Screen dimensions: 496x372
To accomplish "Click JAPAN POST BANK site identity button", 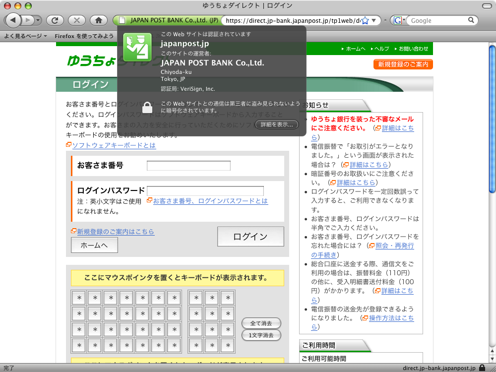I will click(x=168, y=20).
